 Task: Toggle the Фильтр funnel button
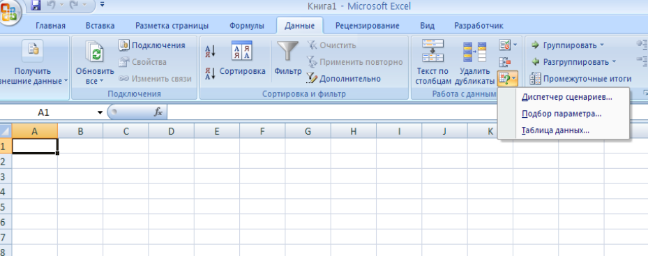tap(287, 59)
